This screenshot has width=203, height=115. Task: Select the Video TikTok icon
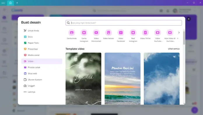click(145, 33)
